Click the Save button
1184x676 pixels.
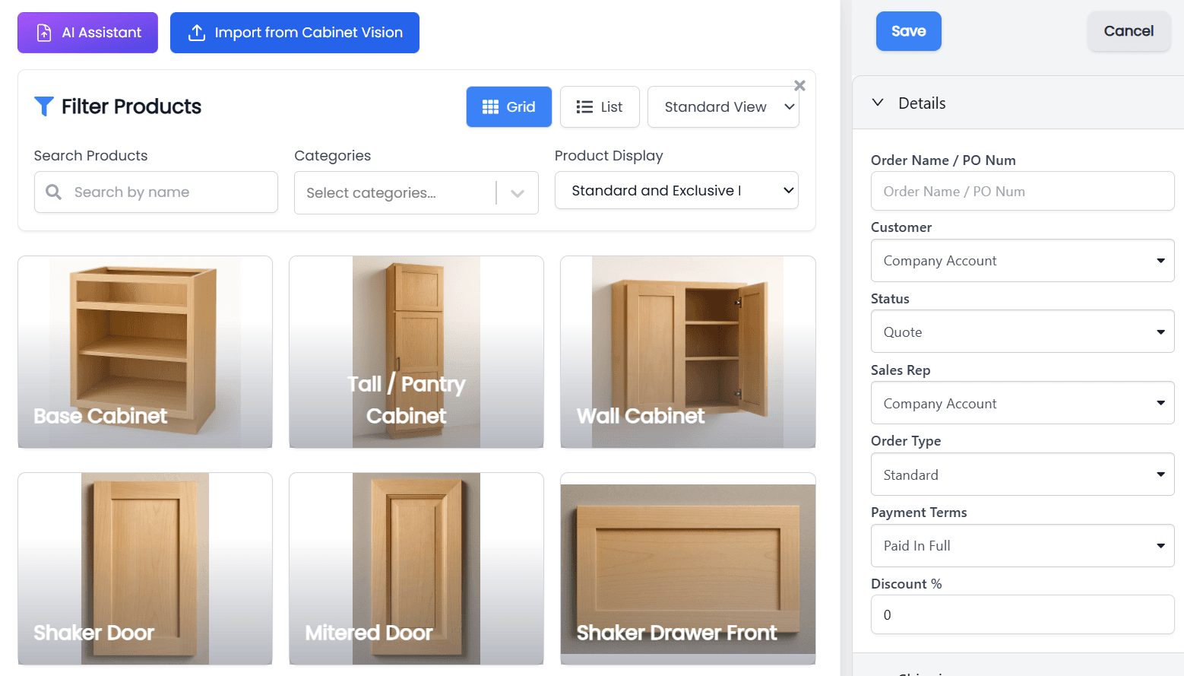point(908,31)
